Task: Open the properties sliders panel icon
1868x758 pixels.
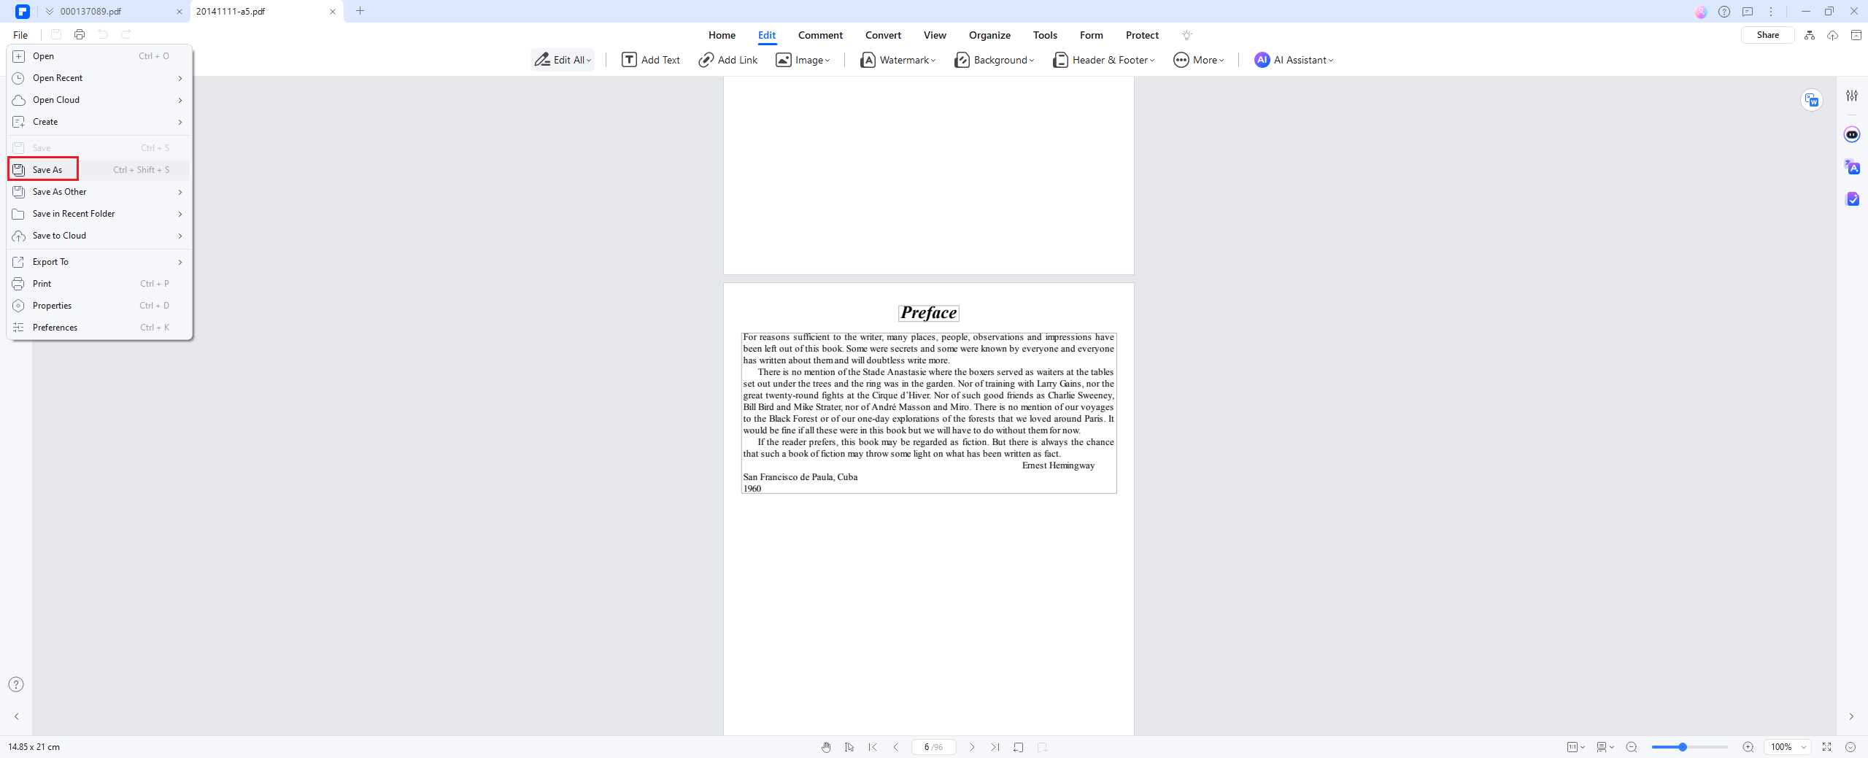Action: pos(1852,96)
